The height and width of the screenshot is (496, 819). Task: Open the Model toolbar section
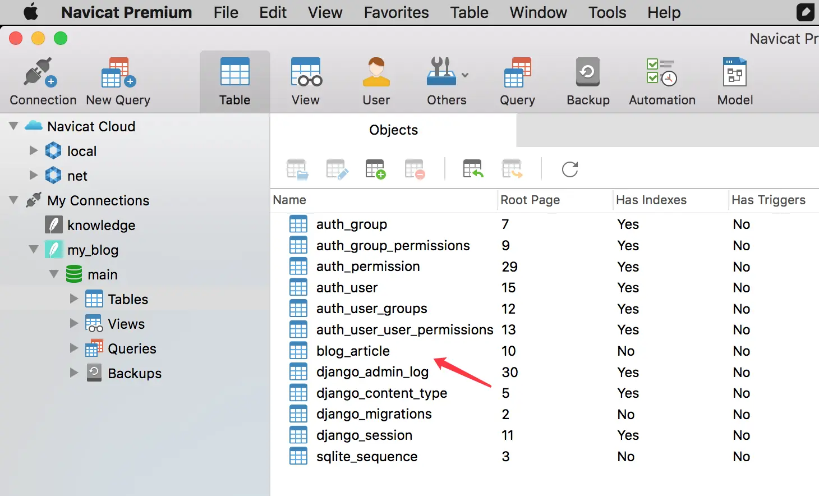pyautogui.click(x=735, y=82)
